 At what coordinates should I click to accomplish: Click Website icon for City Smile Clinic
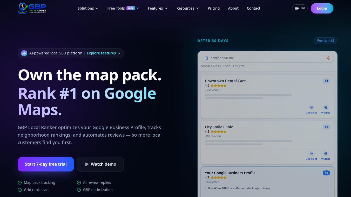click(326, 153)
